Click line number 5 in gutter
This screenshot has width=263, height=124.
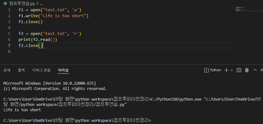click(9, 34)
